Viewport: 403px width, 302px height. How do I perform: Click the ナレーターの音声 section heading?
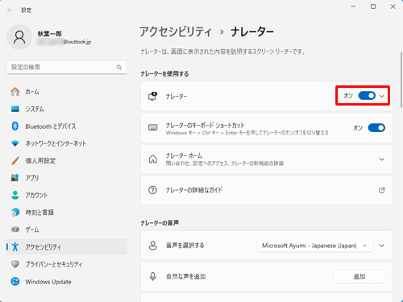(x=160, y=223)
